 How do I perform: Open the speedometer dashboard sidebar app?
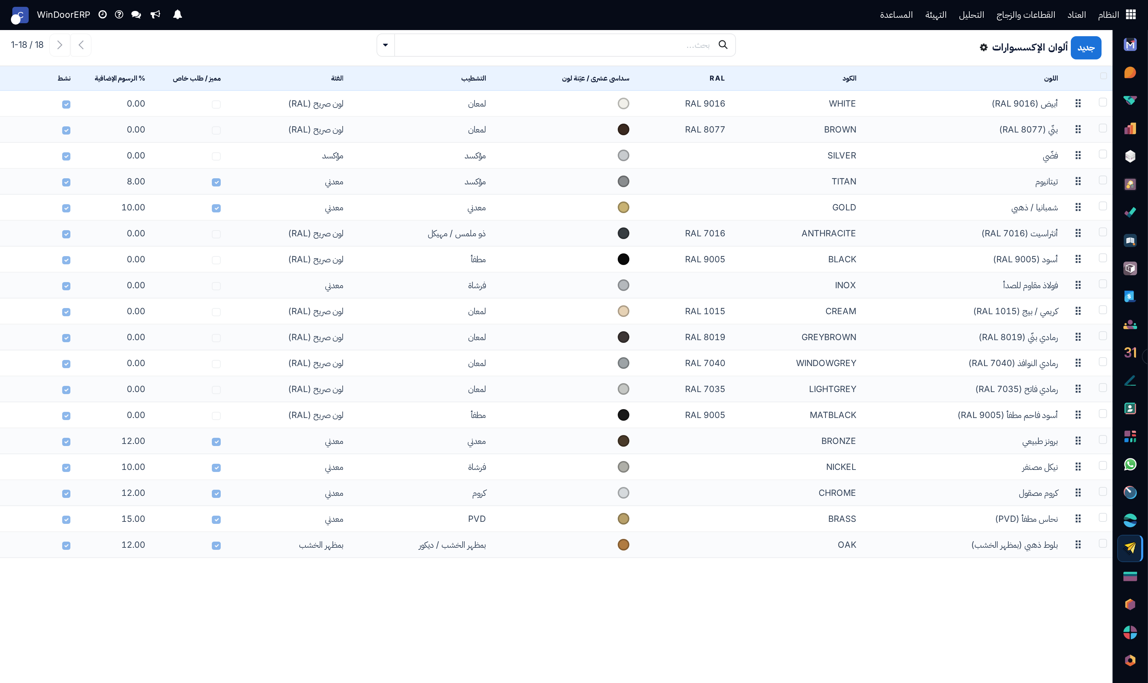tap(1130, 492)
